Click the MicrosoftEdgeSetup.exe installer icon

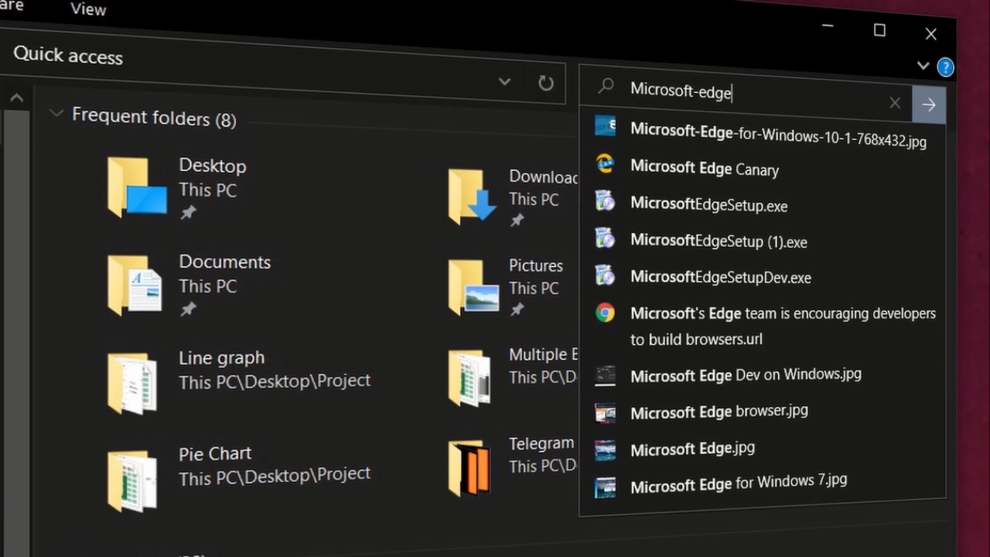[x=606, y=204]
